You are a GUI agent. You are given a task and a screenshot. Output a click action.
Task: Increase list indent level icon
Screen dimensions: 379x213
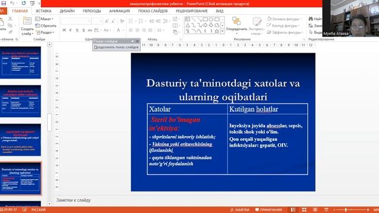click(x=158, y=21)
